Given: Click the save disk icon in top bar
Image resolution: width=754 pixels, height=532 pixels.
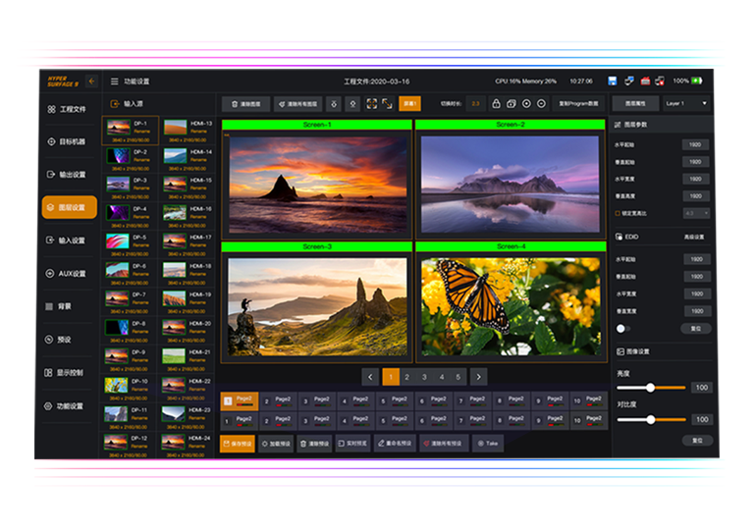Looking at the screenshot, I should [613, 80].
